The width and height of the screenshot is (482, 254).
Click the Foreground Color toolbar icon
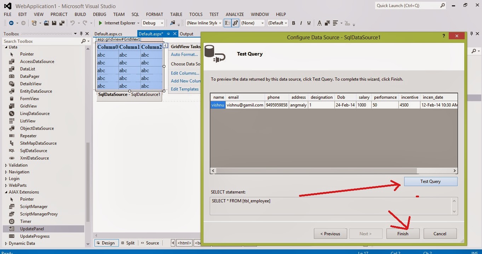320,23
